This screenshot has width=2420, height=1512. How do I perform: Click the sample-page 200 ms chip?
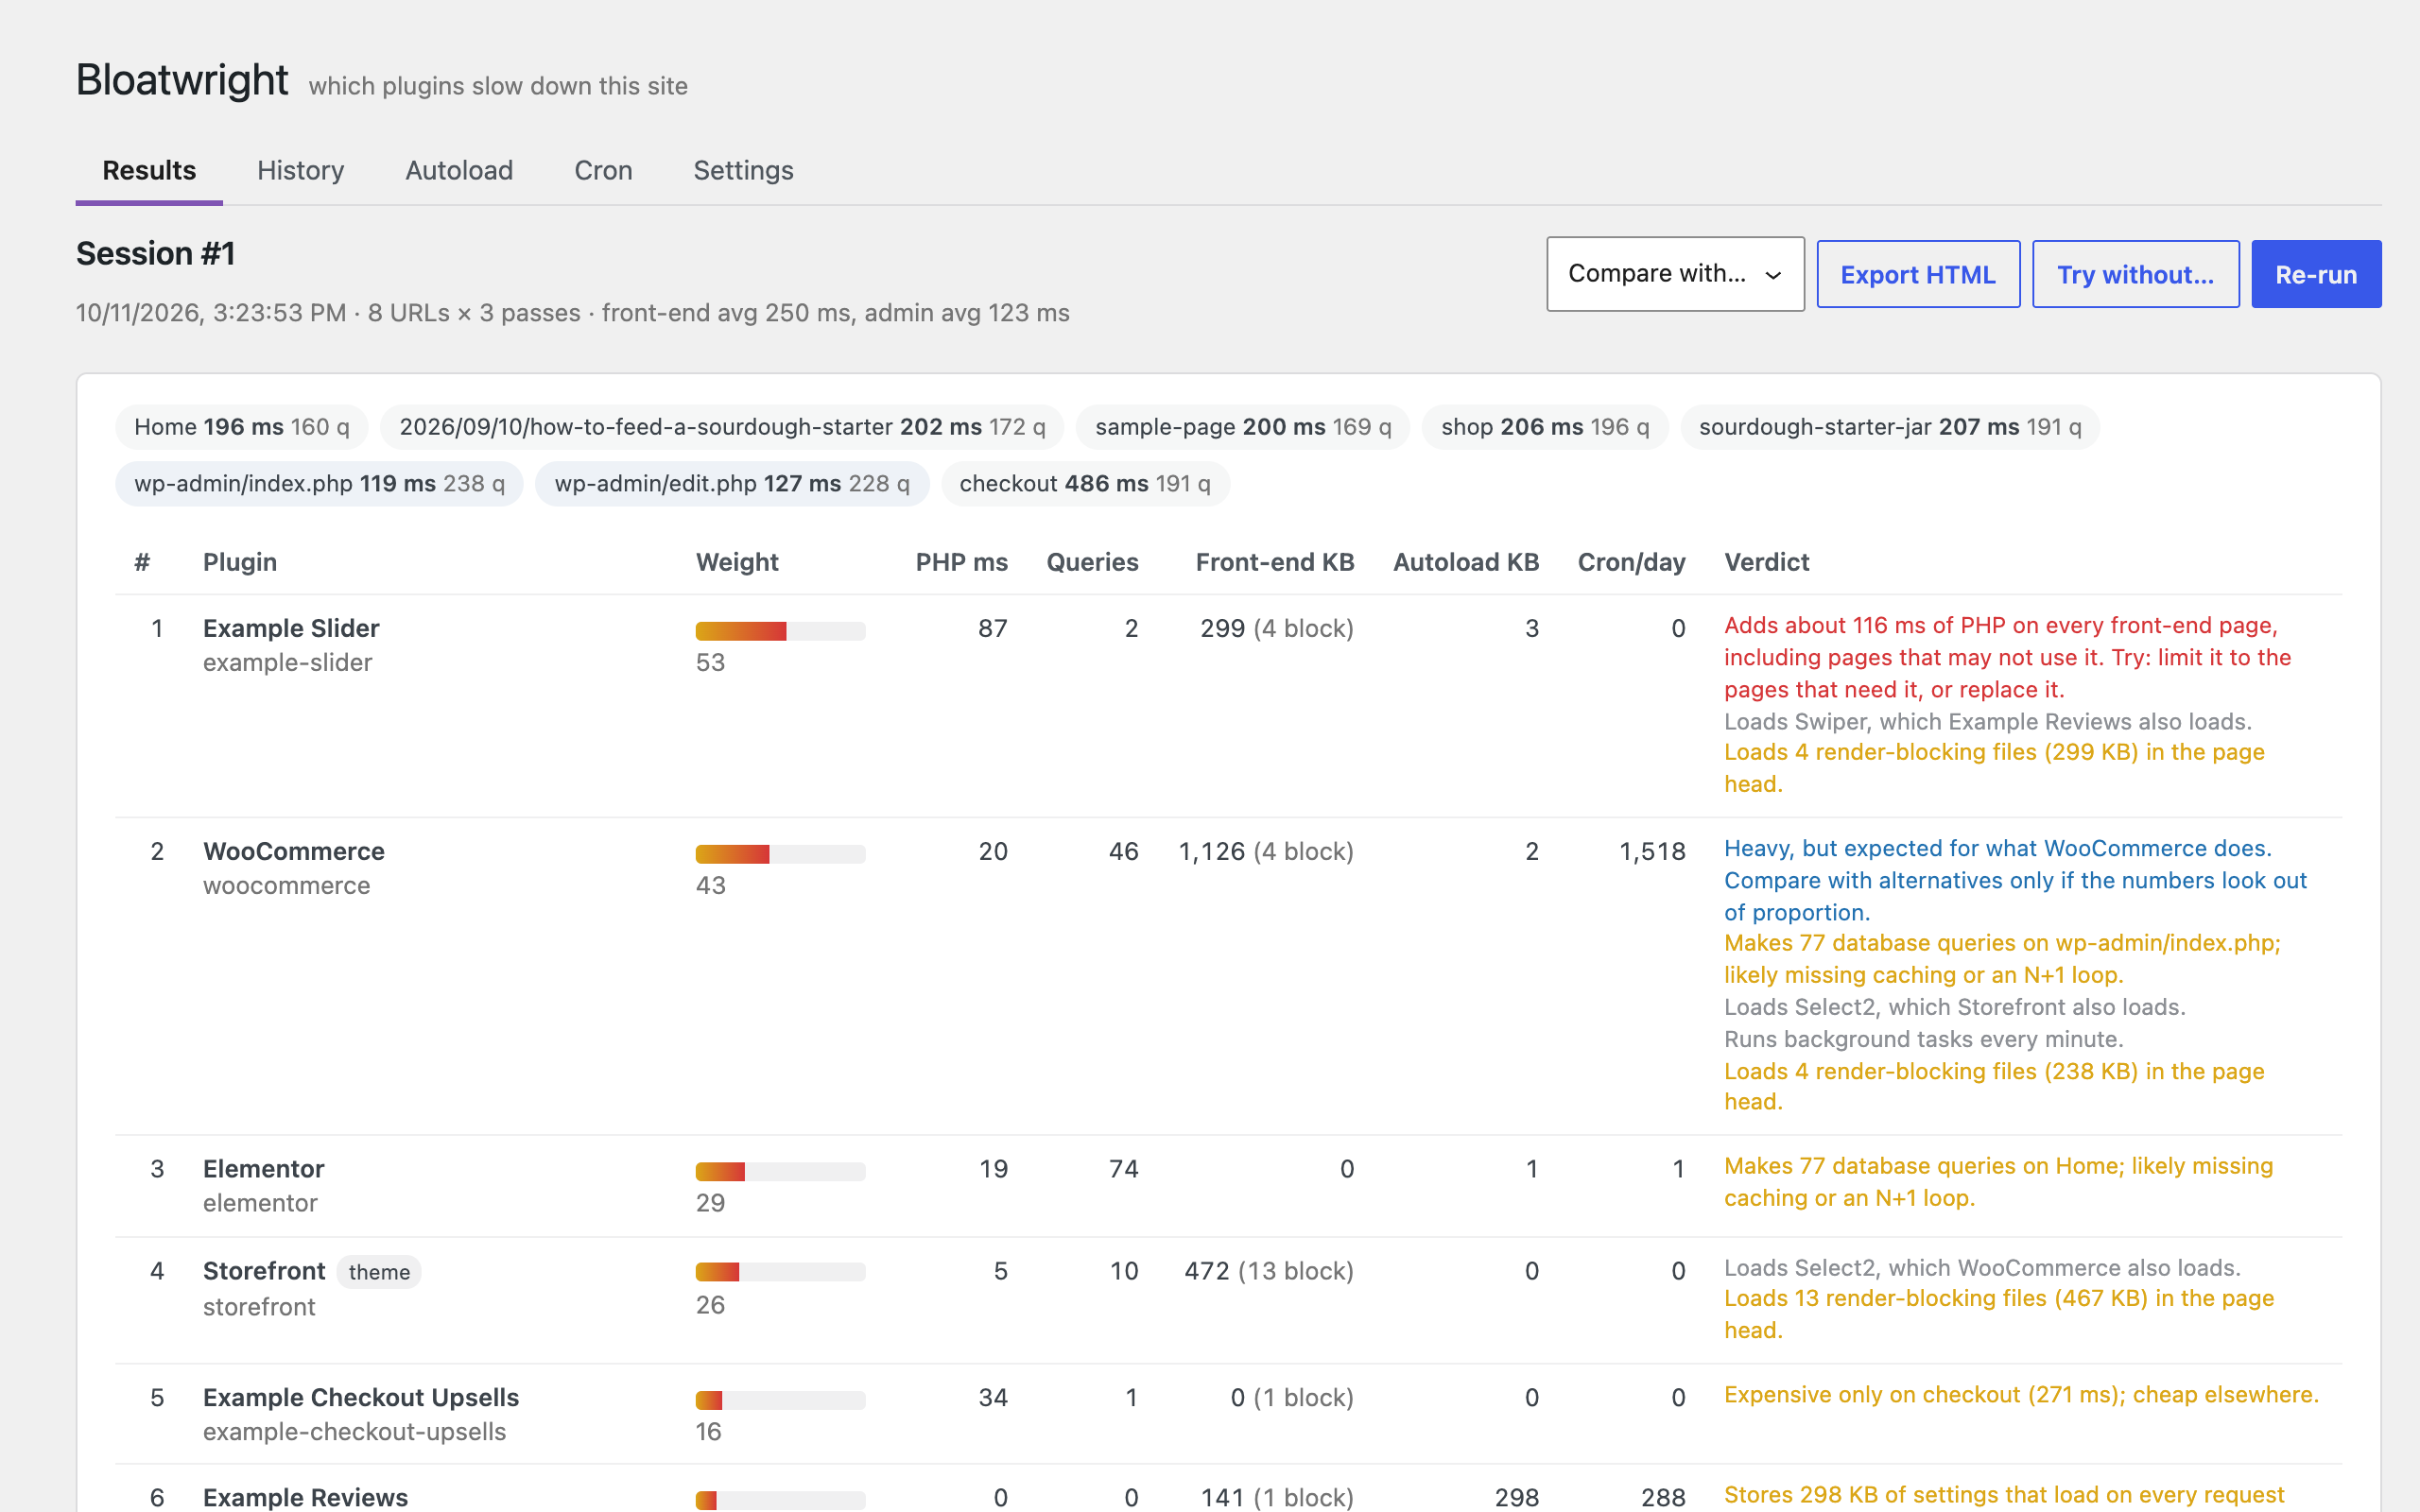click(1243, 427)
